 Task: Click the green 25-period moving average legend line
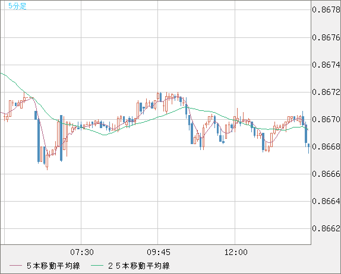(x=97, y=266)
